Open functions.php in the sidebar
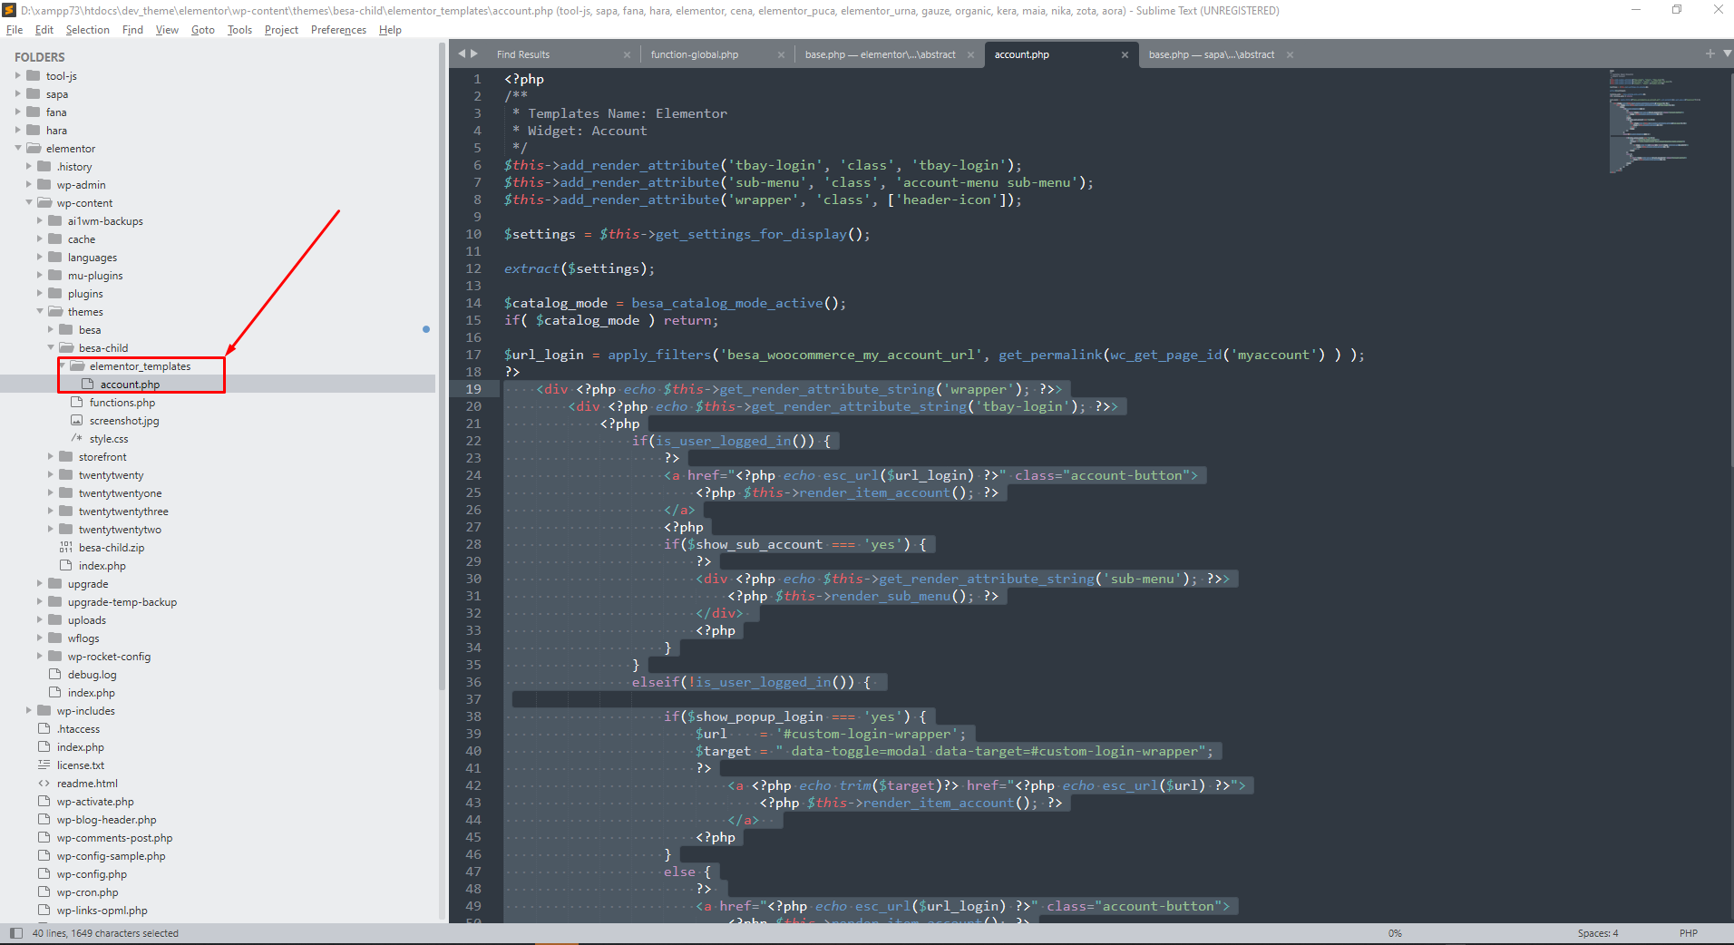The image size is (1734, 945). (122, 403)
